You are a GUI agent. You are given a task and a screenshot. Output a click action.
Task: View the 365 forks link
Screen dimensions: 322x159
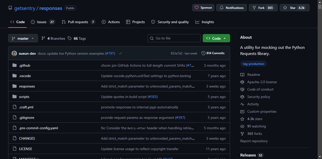click(251, 134)
